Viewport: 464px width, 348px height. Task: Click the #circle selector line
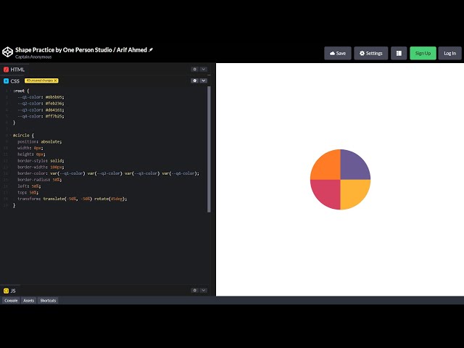tap(24, 136)
